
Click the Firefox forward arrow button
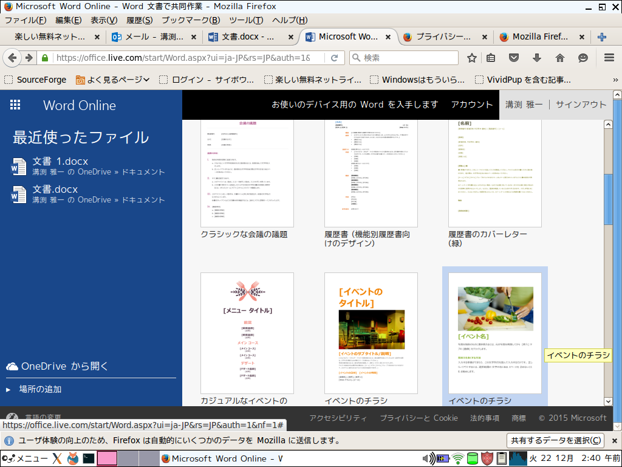(29, 58)
